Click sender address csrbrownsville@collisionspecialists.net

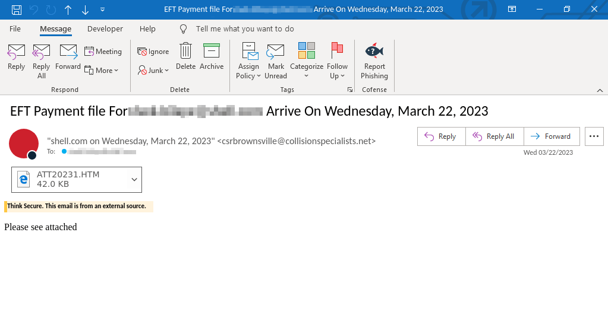pos(296,141)
